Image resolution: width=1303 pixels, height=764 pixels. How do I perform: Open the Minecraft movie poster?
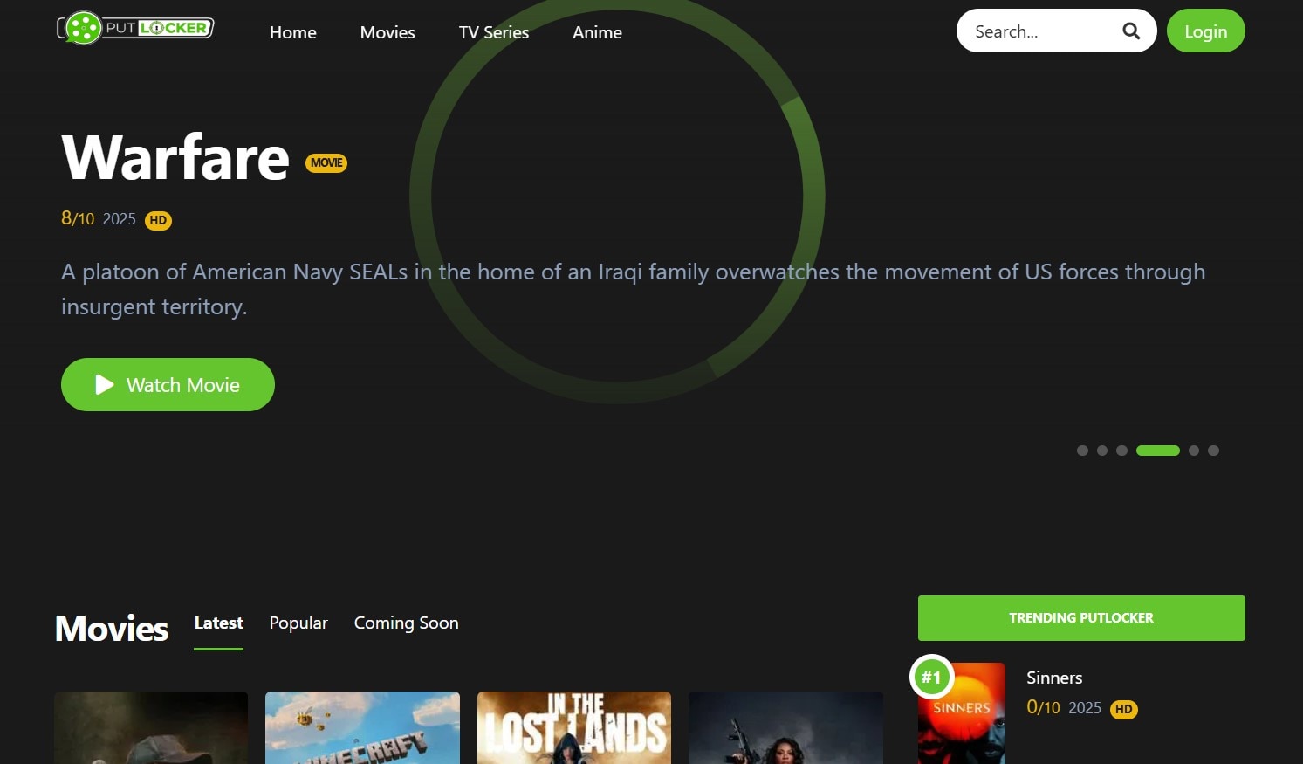point(362,728)
